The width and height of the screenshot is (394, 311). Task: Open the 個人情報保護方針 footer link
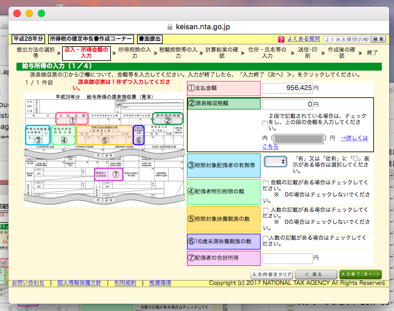point(79,283)
